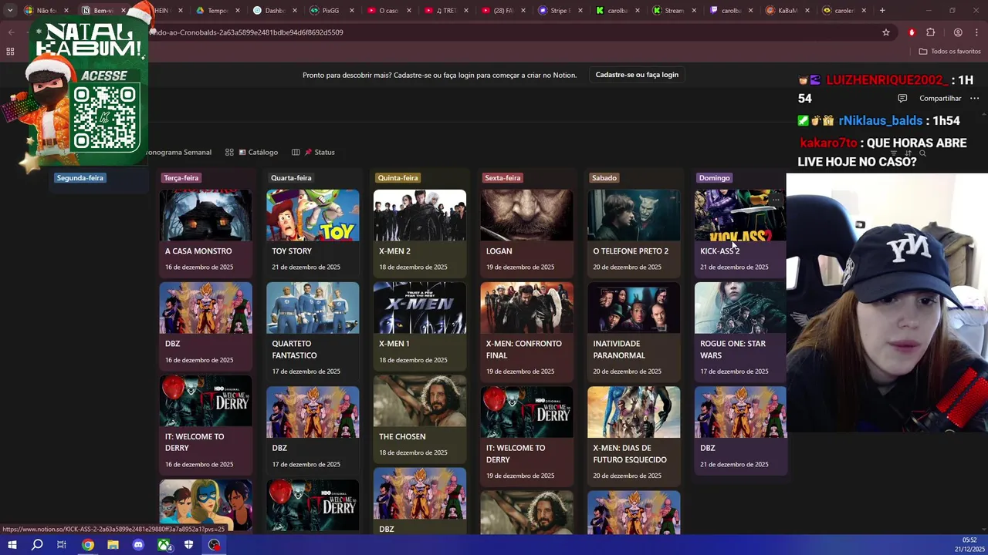Open the tab search dropdown arrow
Image resolution: width=988 pixels, height=555 pixels.
click(x=10, y=11)
